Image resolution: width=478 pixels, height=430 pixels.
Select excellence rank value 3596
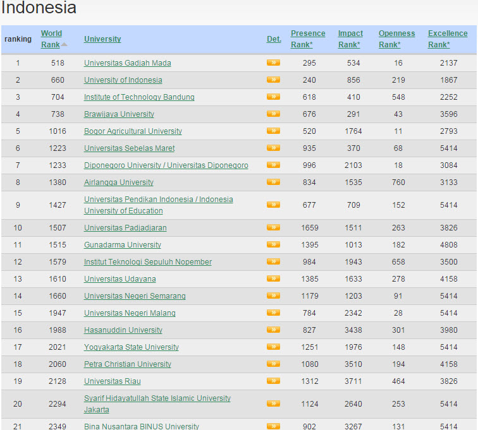pyautogui.click(x=448, y=114)
